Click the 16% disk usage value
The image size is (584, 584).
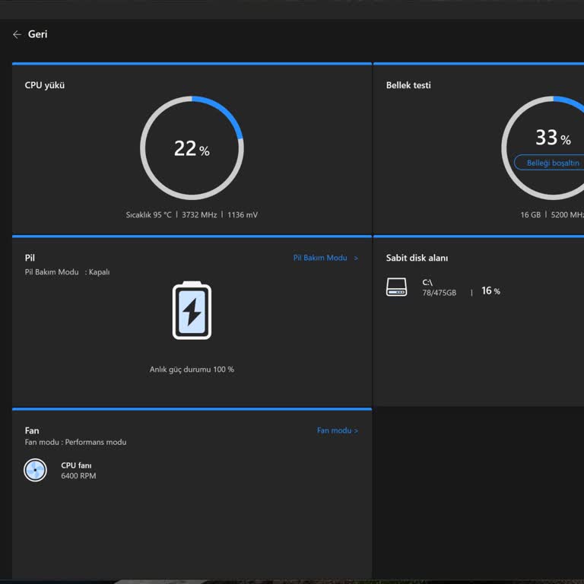click(x=490, y=291)
